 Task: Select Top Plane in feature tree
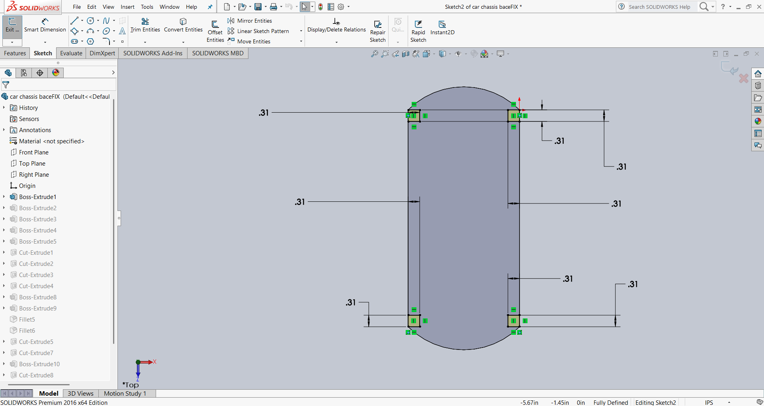(32, 163)
